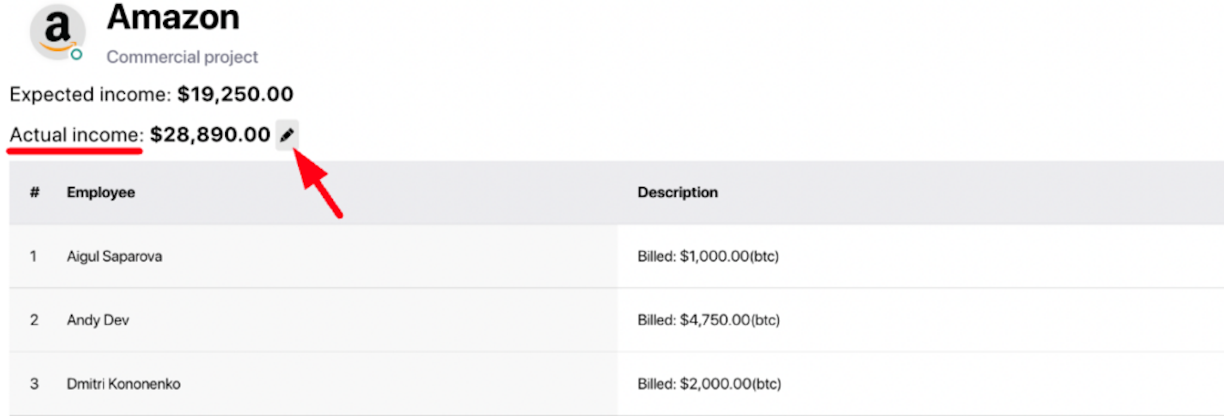Open employee Dmitri Kononenko
The image size is (1224, 416).
point(124,384)
